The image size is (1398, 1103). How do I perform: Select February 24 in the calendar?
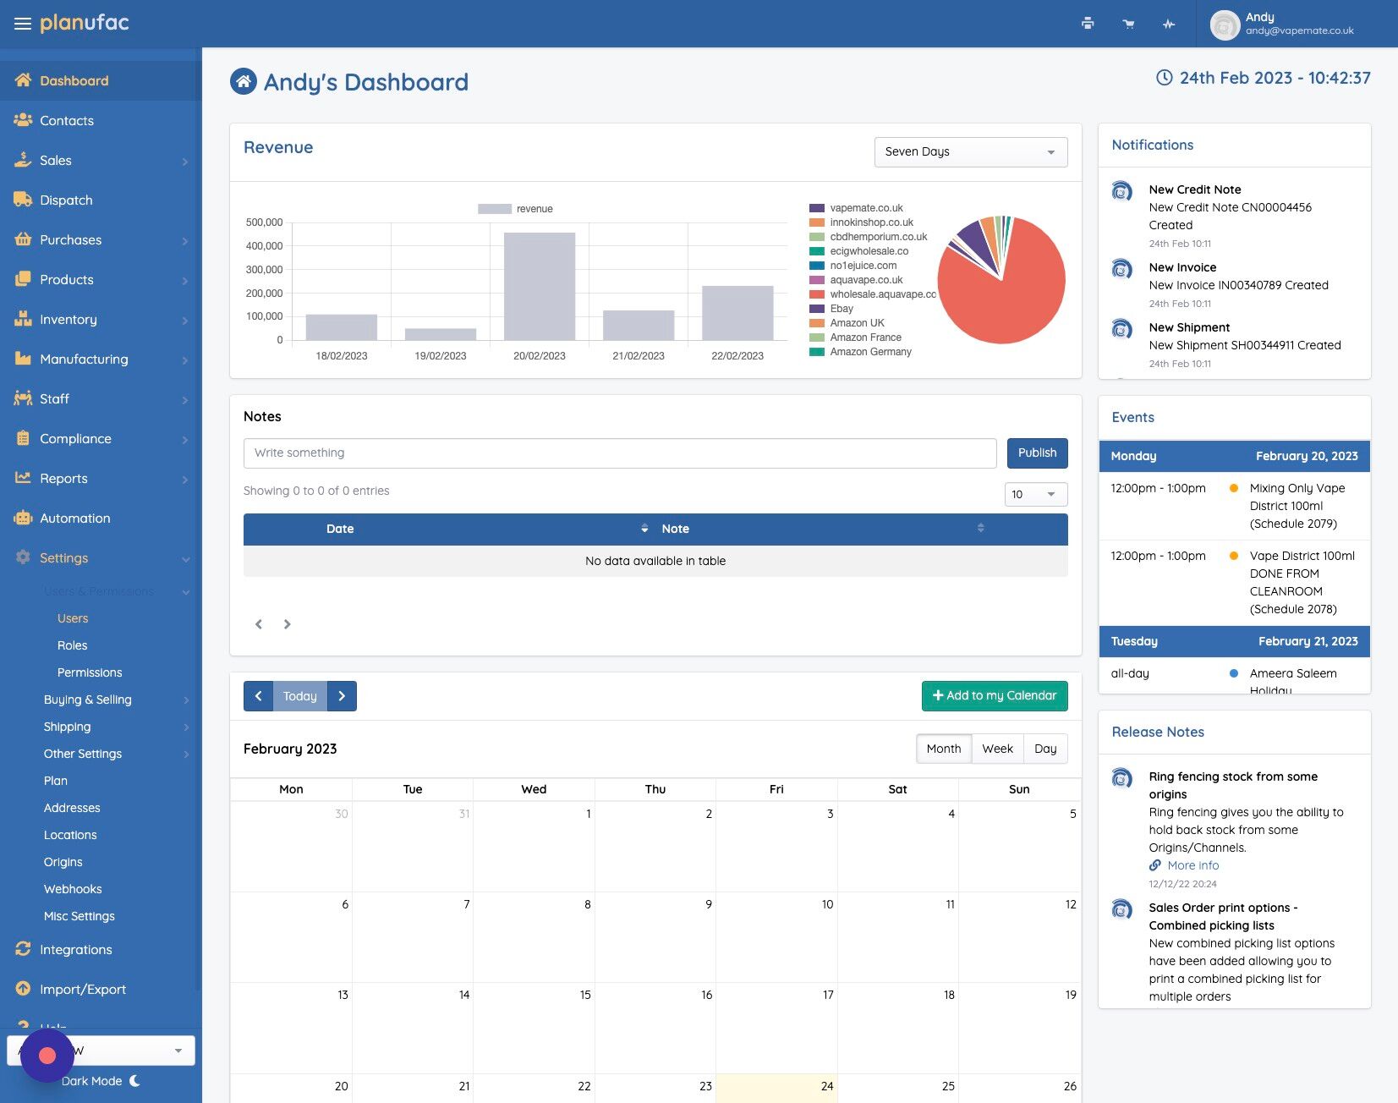pyautogui.click(x=776, y=1089)
